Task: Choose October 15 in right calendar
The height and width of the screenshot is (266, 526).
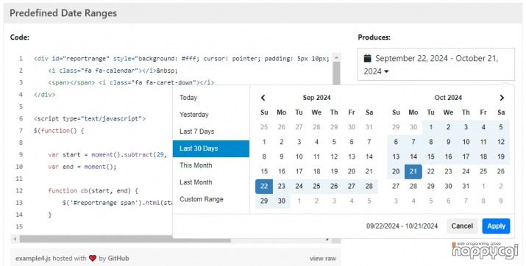Action: click(430, 157)
